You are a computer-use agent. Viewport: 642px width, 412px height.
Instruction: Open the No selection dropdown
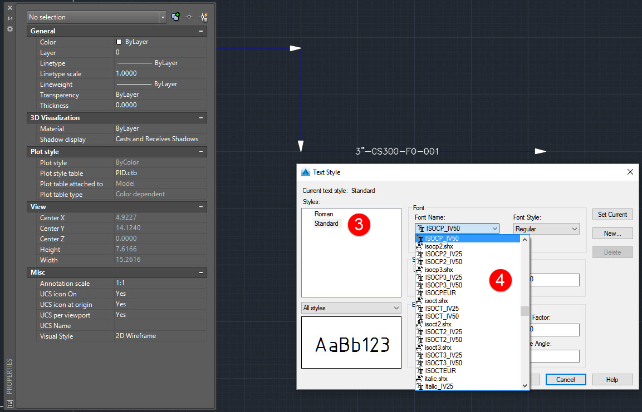pos(163,17)
